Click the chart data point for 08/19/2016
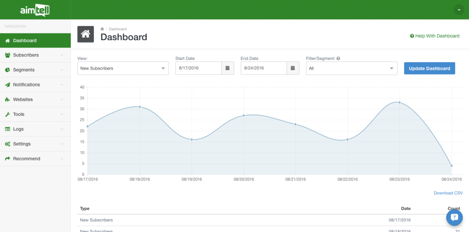The height and width of the screenshot is (232, 469). pyautogui.click(x=192, y=140)
